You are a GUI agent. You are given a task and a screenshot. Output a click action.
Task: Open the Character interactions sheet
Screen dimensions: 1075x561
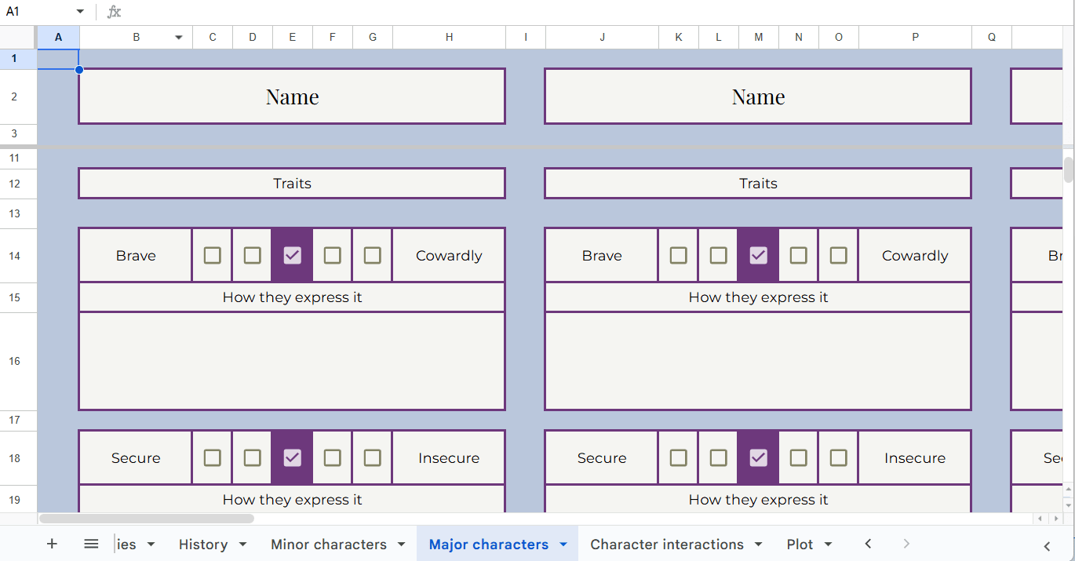pyautogui.click(x=667, y=544)
